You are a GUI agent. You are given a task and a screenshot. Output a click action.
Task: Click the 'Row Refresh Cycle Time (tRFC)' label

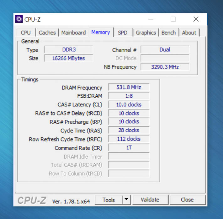tap(66, 139)
